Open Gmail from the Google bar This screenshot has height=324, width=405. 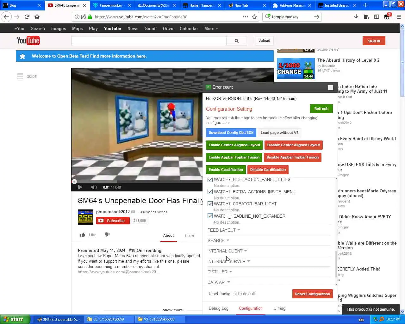pyautogui.click(x=150, y=28)
